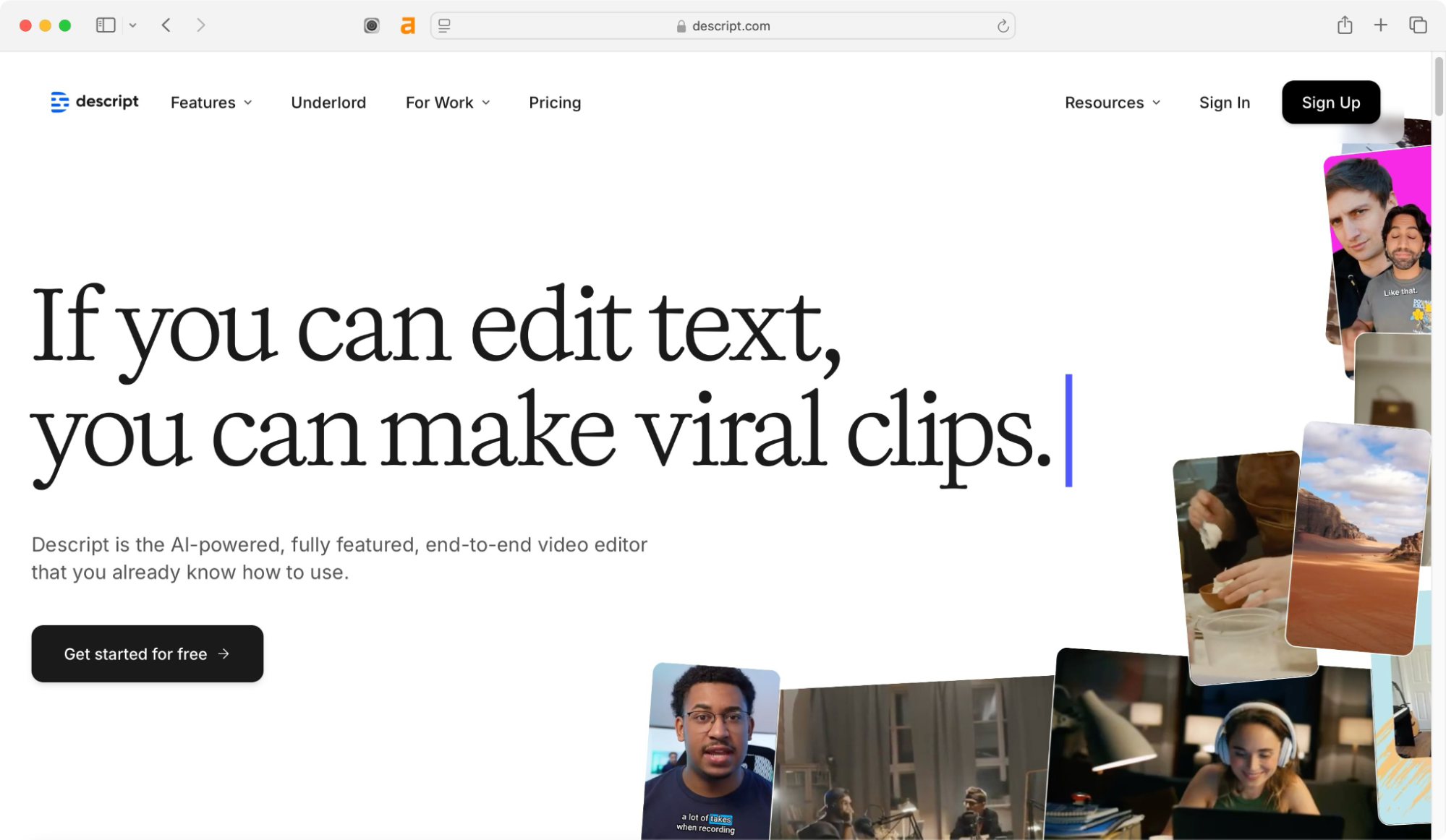Image resolution: width=1446 pixels, height=840 pixels.
Task: Open a new browser tab with the plus icon
Action: (x=1381, y=25)
